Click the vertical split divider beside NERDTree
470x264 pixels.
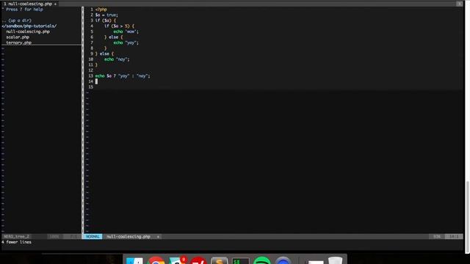point(83,120)
